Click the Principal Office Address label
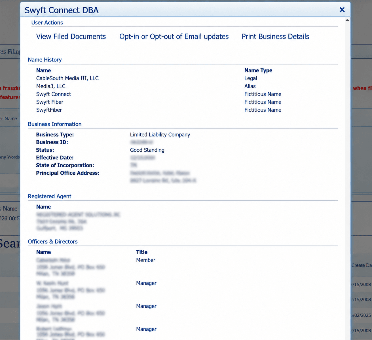Image resolution: width=372 pixels, height=340 pixels. 67,173
